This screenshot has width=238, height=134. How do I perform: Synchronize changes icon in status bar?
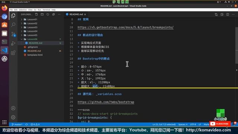click(x=26, y=124)
